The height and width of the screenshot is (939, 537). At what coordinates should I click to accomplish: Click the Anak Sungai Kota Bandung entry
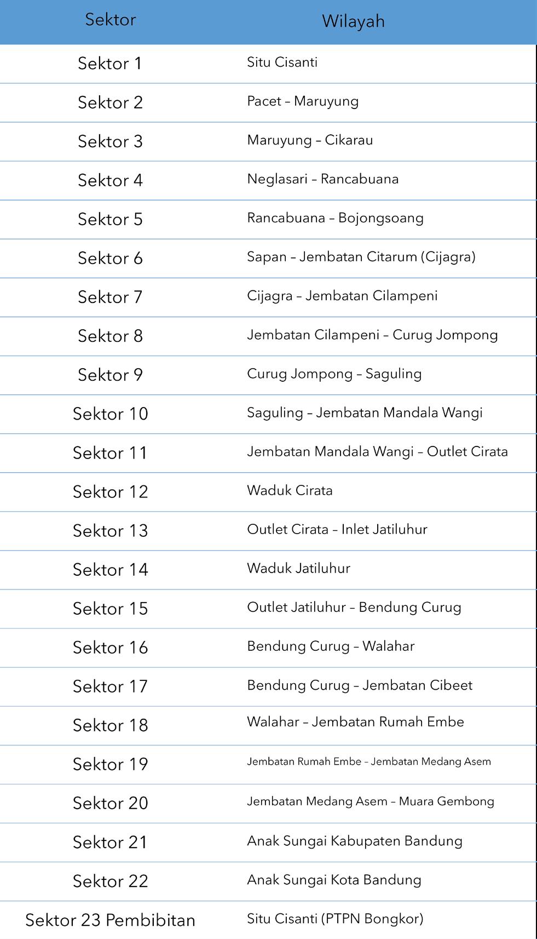click(x=334, y=880)
